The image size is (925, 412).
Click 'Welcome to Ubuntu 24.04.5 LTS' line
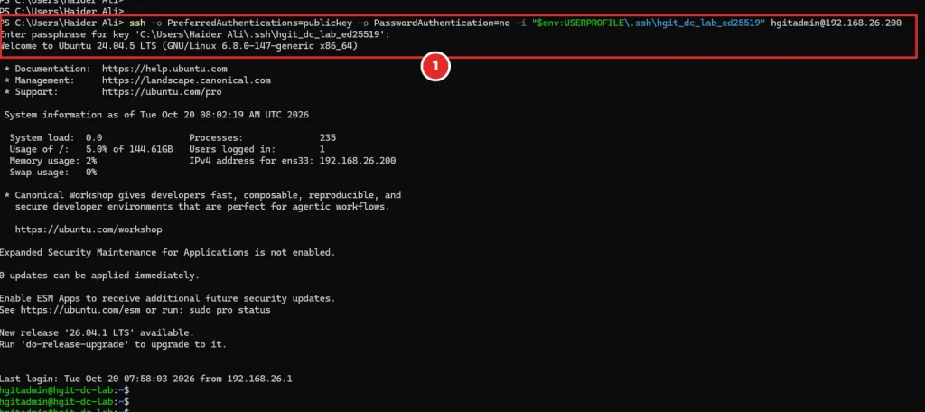pyautogui.click(x=179, y=45)
